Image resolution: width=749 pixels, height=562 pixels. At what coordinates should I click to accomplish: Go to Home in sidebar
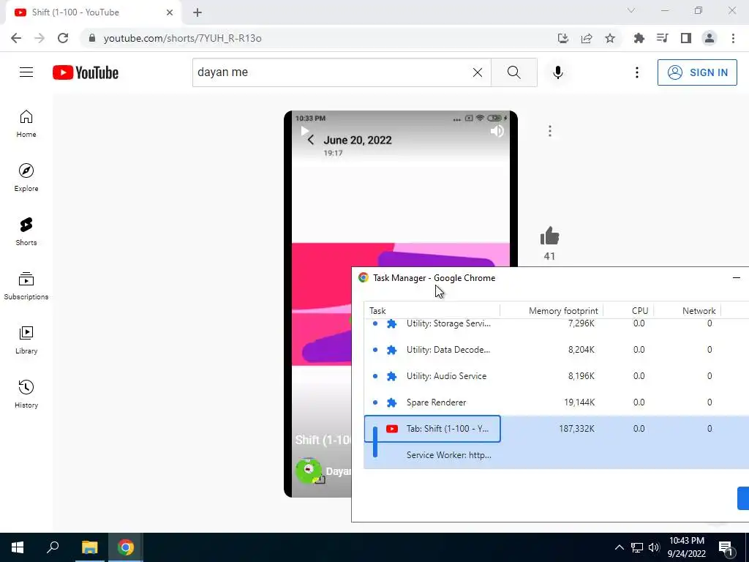(x=26, y=124)
